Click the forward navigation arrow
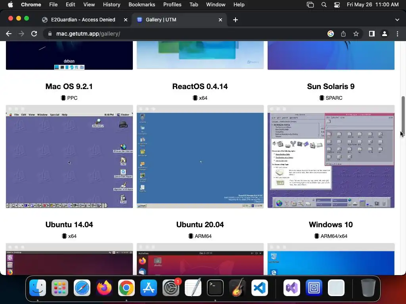The width and height of the screenshot is (406, 304). [x=21, y=34]
